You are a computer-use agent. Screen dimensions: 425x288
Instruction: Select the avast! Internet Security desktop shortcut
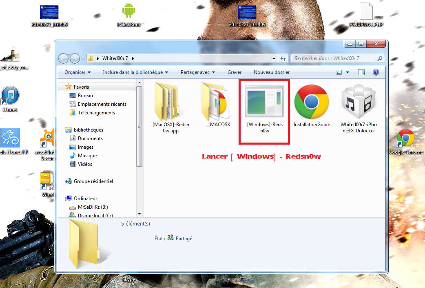click(45, 144)
